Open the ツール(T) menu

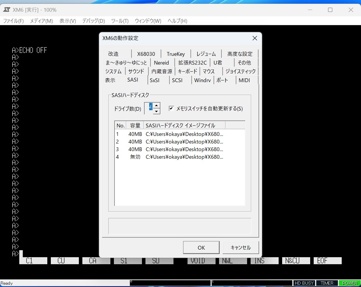pos(120,21)
